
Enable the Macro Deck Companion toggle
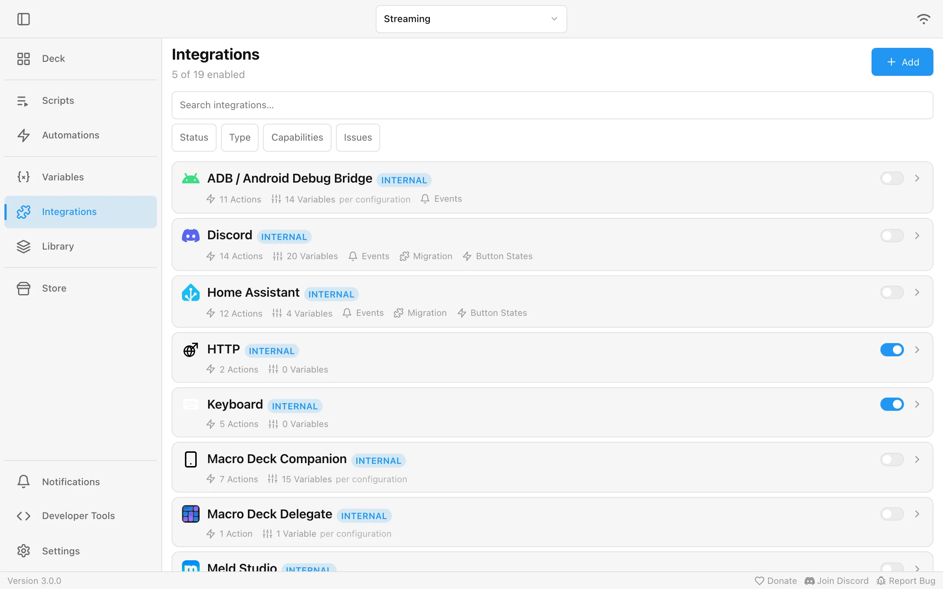pos(891,460)
